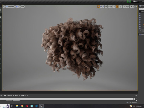Select the Rotate gizmo tool
Screen dimensions: 144x108
(101, 7)
